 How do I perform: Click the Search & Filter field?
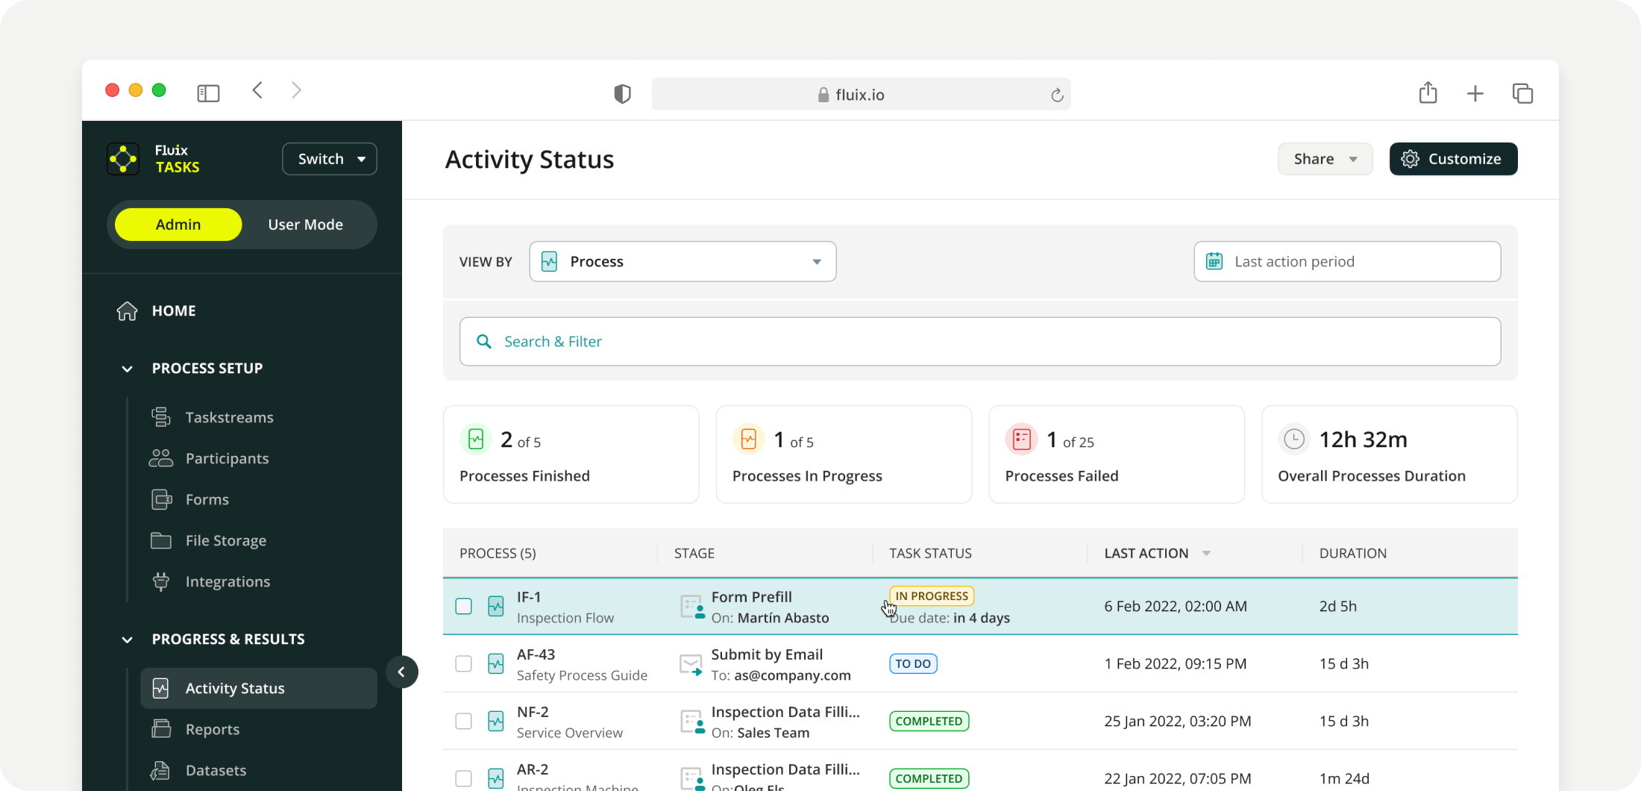[x=979, y=342]
